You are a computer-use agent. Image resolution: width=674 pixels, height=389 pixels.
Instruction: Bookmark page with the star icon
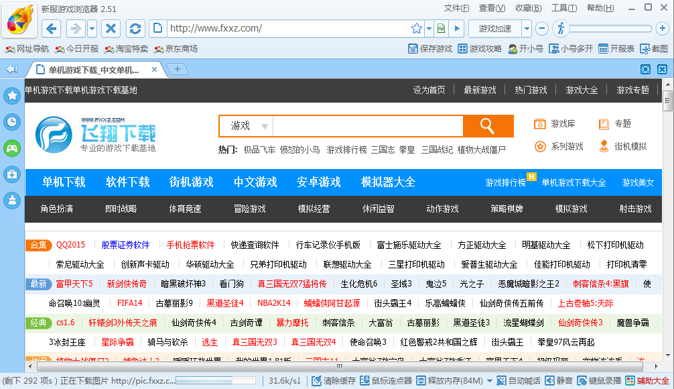click(x=417, y=28)
